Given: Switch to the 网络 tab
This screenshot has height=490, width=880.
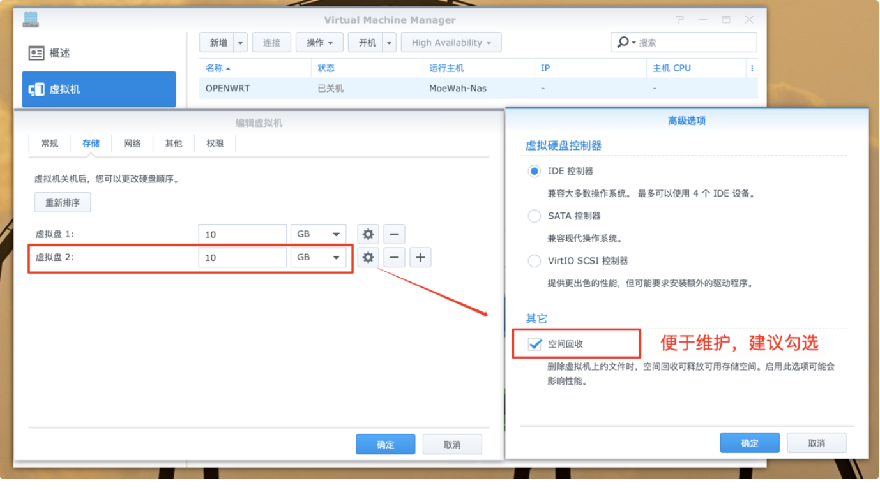Looking at the screenshot, I should click(x=132, y=144).
